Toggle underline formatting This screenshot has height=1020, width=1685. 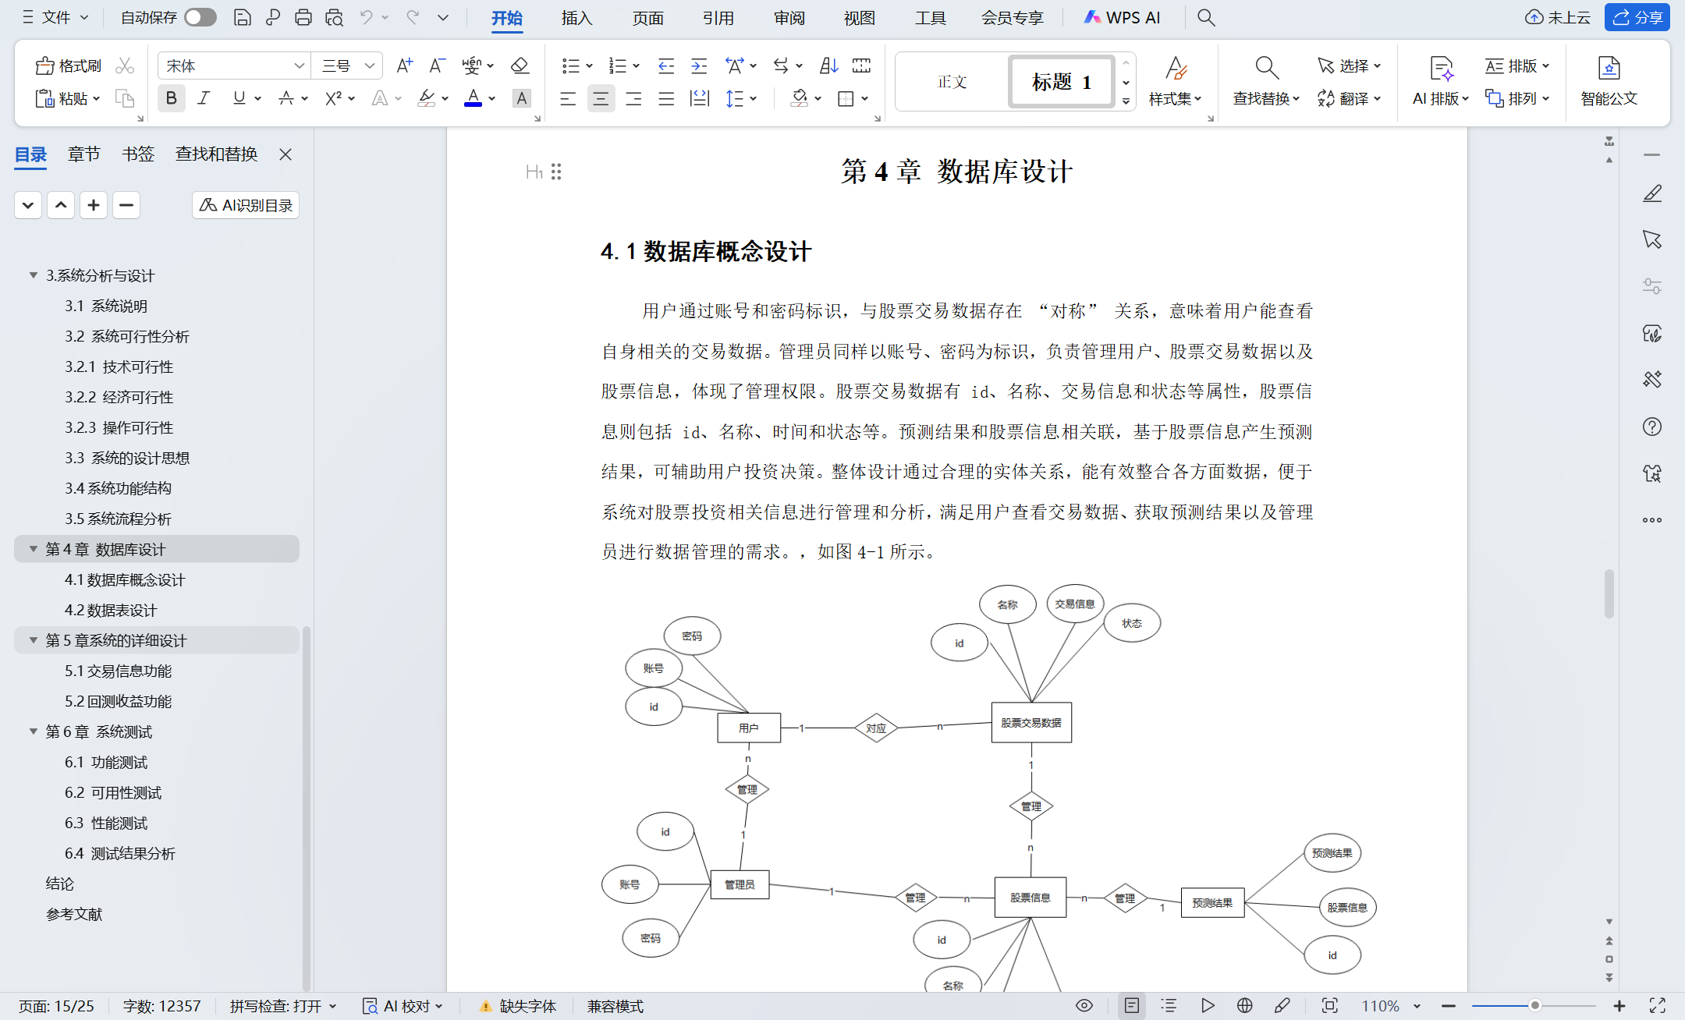[x=239, y=98]
